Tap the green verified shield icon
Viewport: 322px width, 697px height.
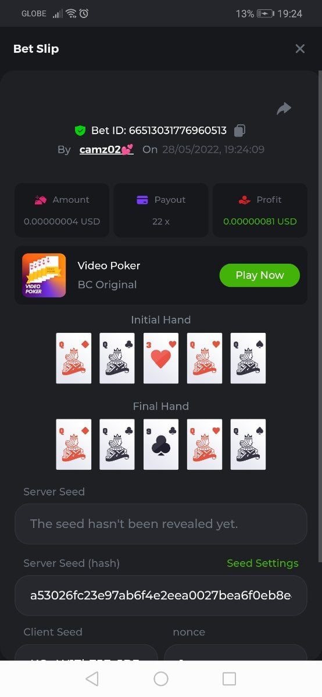pyautogui.click(x=80, y=131)
